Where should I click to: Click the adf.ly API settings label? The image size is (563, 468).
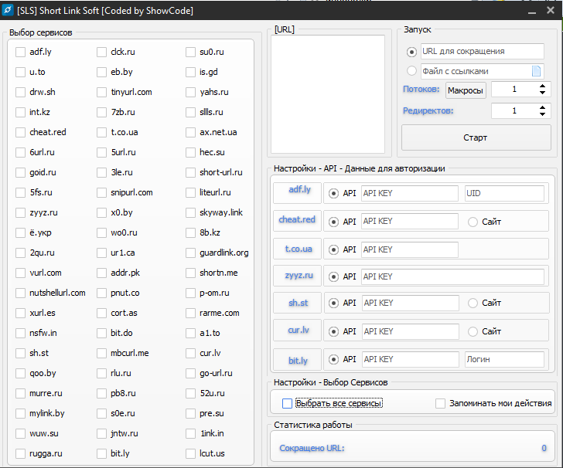click(x=299, y=189)
